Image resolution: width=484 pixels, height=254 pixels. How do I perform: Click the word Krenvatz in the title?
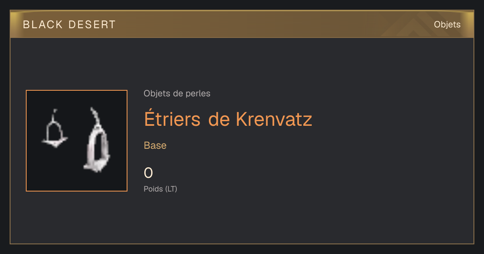pos(274,119)
